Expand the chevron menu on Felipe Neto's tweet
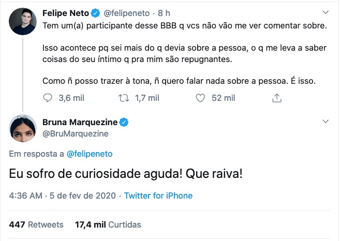341x241 pixels. click(x=325, y=11)
